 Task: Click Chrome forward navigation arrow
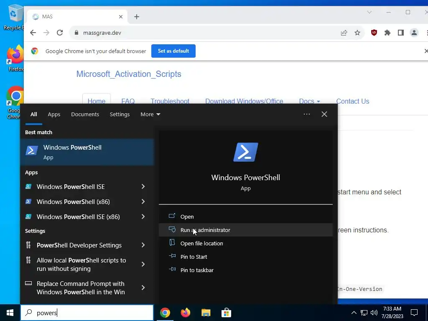pyautogui.click(x=46, y=33)
